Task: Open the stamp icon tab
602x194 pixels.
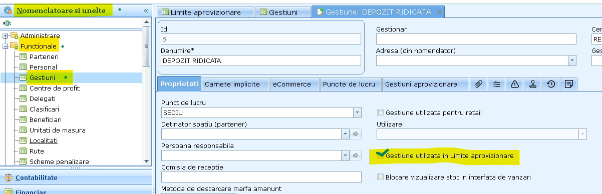Action: pyautogui.click(x=532, y=84)
